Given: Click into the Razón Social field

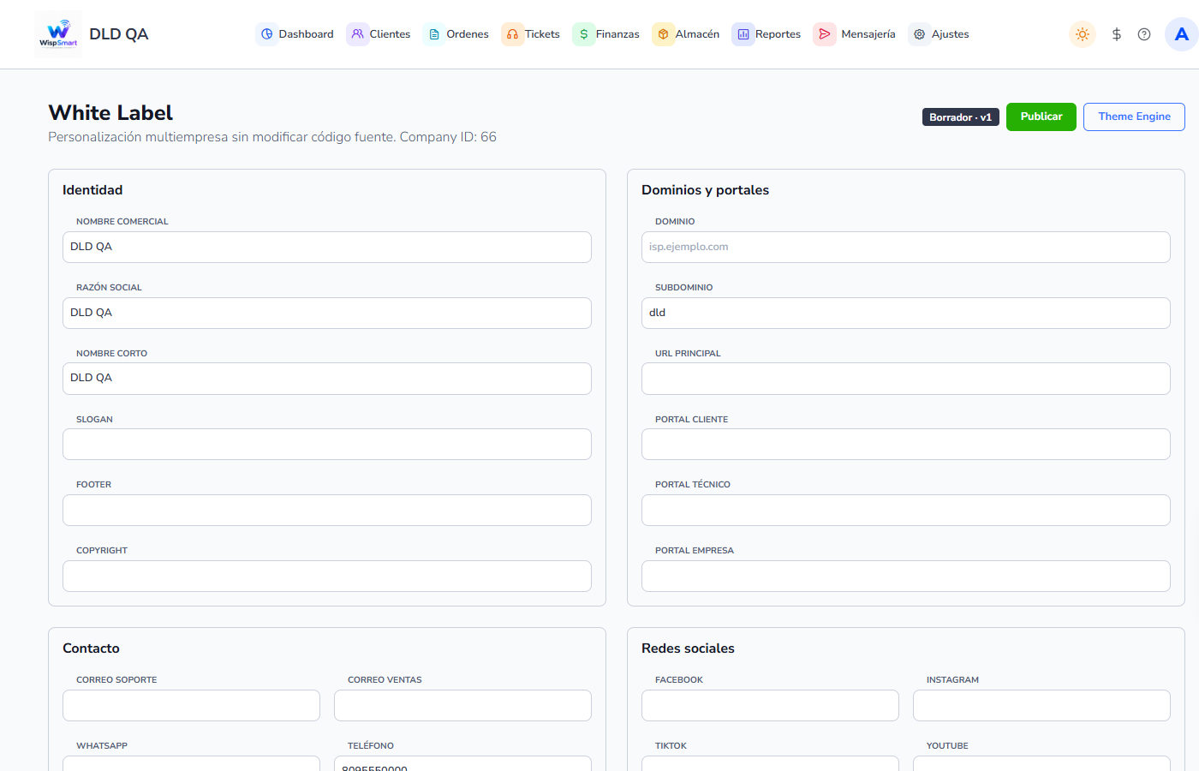Looking at the screenshot, I should tap(327, 313).
